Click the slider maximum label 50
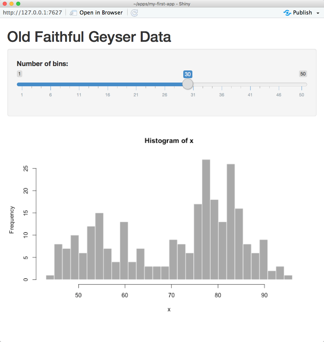The width and height of the screenshot is (324, 342). pos(303,74)
